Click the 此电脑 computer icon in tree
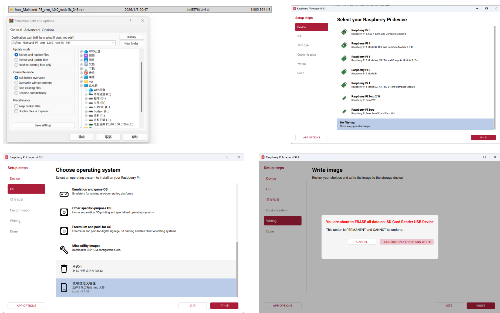 (86, 86)
